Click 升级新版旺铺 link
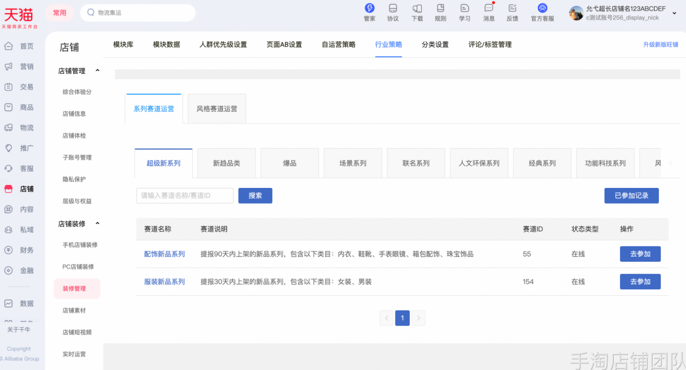686x370 pixels. click(x=660, y=44)
